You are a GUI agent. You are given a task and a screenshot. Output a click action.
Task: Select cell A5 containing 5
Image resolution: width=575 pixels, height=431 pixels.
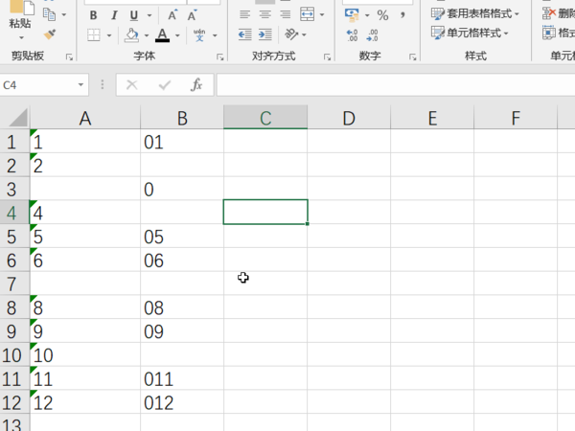(85, 237)
